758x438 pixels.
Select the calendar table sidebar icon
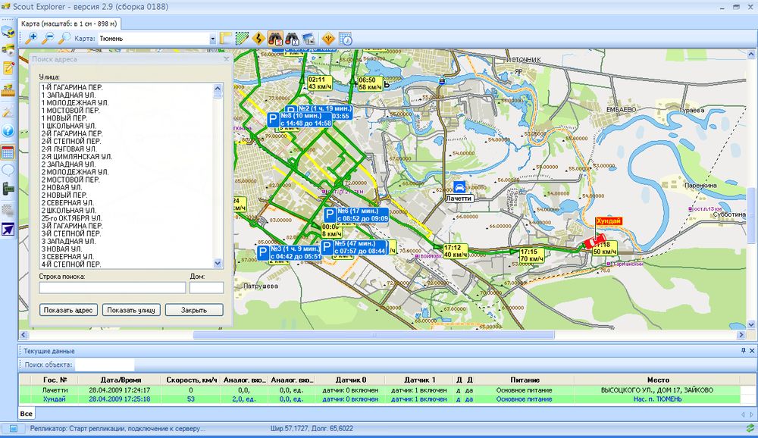pyautogui.click(x=8, y=152)
